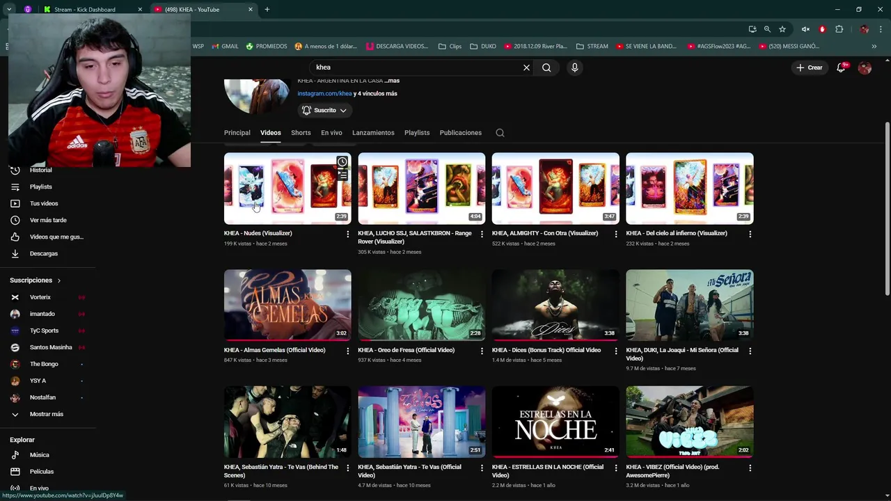
Task: Open the DUKO bookmarks folder
Action: pyautogui.click(x=483, y=47)
